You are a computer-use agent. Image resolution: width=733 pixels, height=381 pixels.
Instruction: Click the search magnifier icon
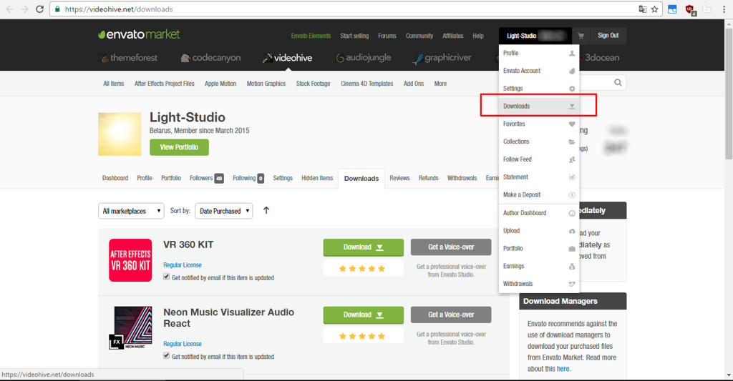pos(618,83)
